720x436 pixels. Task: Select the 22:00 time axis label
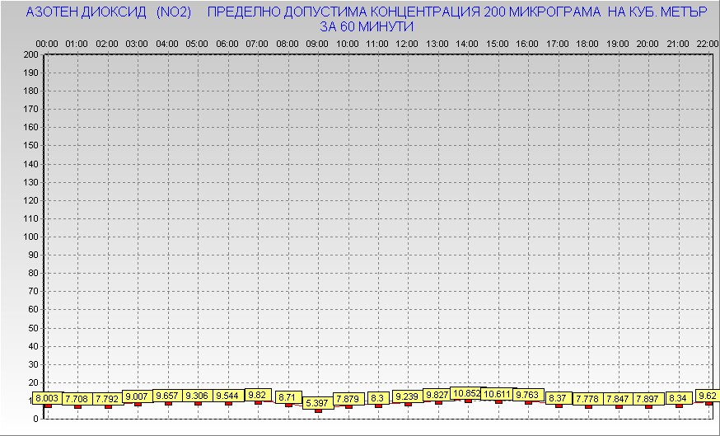[x=708, y=43]
